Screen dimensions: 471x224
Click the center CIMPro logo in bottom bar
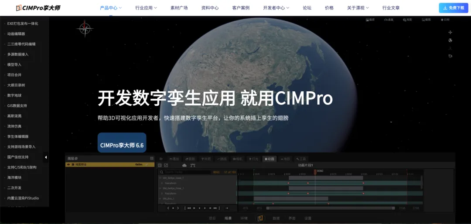point(260,218)
